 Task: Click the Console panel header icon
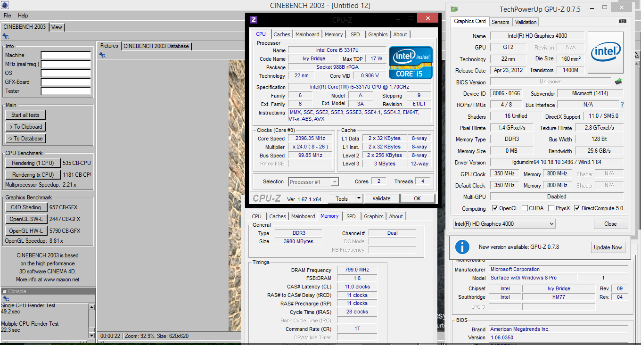(4, 291)
